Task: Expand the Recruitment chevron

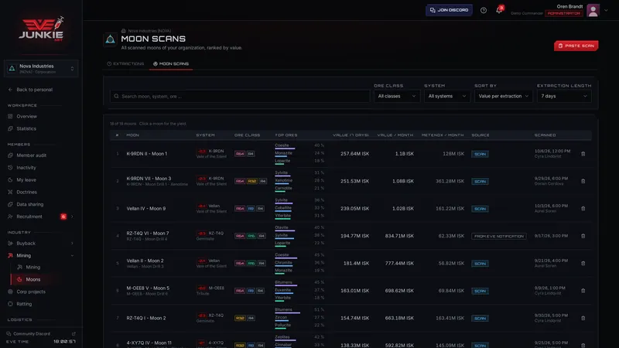Action: pos(72,217)
